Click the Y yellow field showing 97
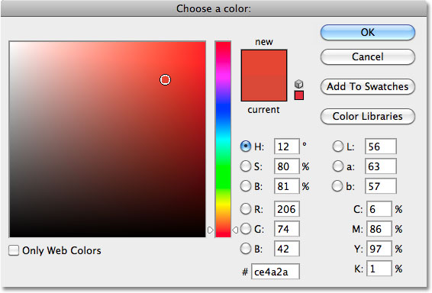Image resolution: width=432 pixels, height=293 pixels. [x=379, y=249]
